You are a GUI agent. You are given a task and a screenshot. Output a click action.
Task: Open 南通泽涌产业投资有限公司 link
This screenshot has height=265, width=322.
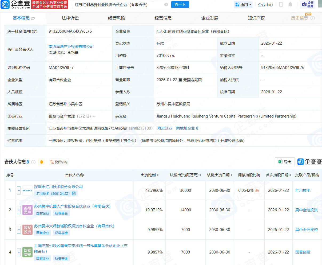pyautogui.click(x=71, y=46)
